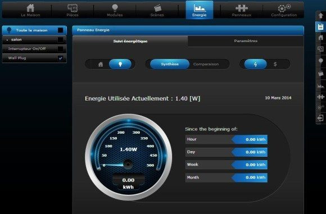The width and height of the screenshot is (326, 214).
Task: Open the Panneaux puzzle piece icon
Action: (242, 8)
